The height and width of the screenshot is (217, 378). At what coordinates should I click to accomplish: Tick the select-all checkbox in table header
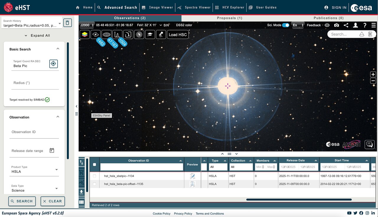click(x=94, y=165)
